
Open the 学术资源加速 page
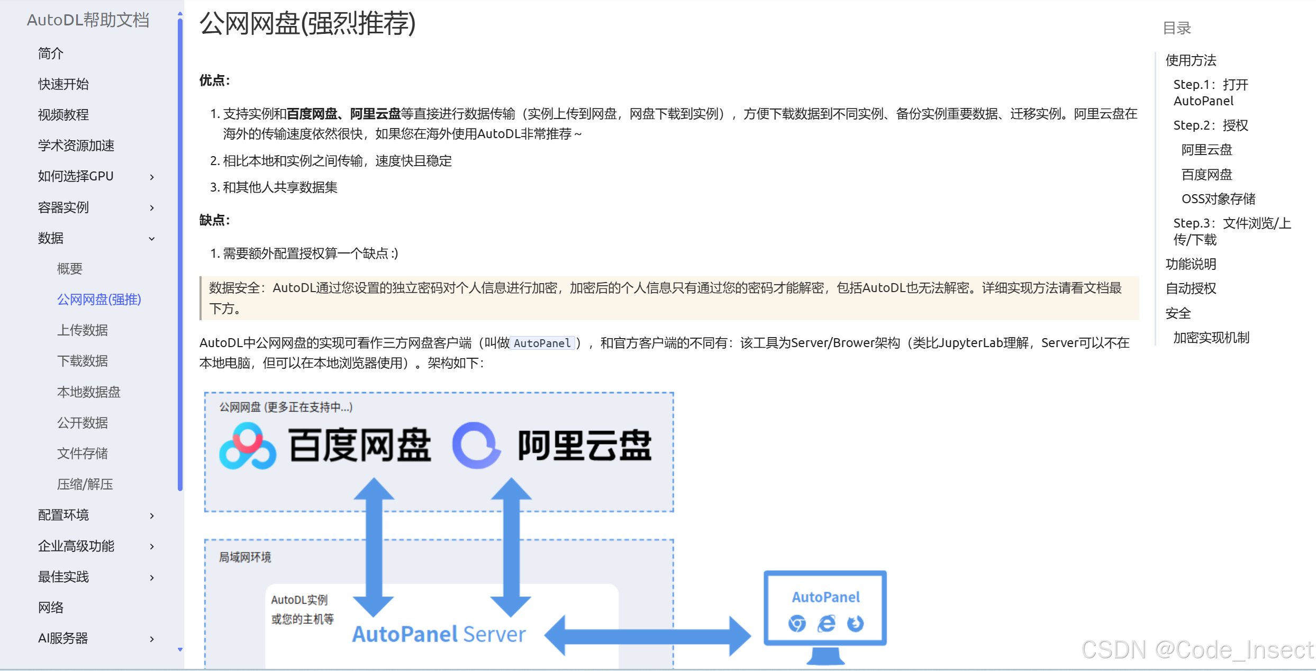click(76, 146)
